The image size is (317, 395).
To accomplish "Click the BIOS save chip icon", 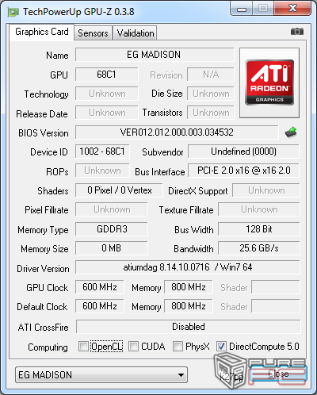I will [x=291, y=132].
